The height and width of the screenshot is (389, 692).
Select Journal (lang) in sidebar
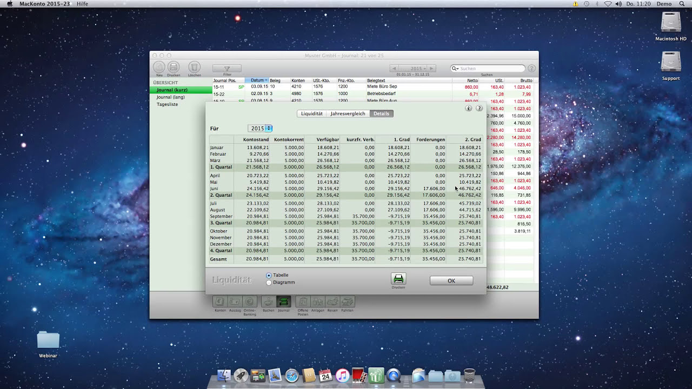[181, 97]
